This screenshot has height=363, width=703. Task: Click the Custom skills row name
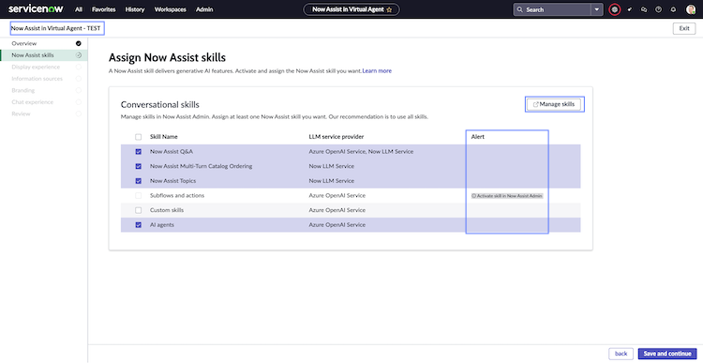pos(167,210)
